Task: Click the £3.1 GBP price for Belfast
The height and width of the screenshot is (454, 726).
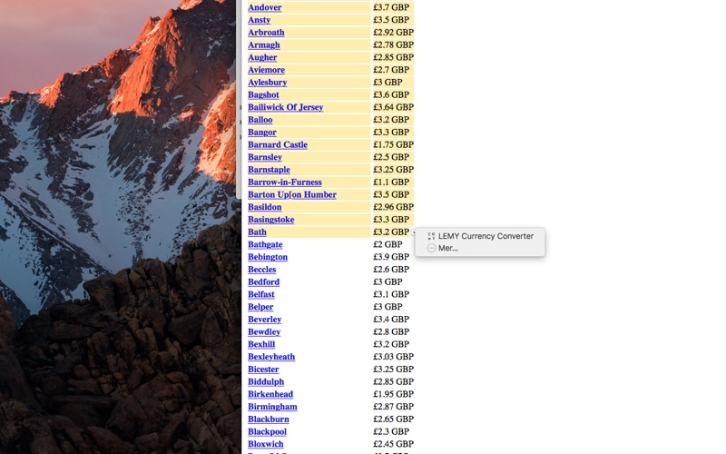Action: coord(391,295)
